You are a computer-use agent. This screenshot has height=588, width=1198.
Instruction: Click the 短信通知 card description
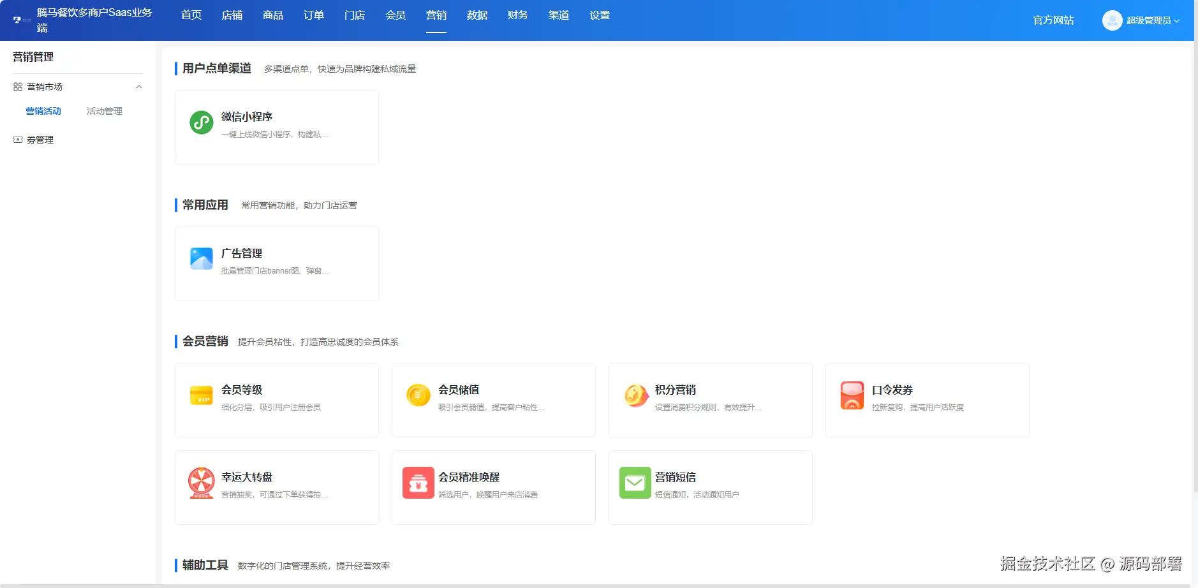click(697, 494)
